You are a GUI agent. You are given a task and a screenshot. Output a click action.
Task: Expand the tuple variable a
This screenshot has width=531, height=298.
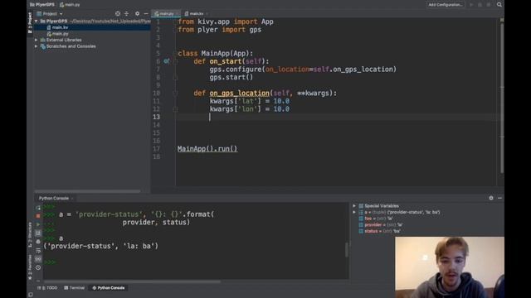354,212
